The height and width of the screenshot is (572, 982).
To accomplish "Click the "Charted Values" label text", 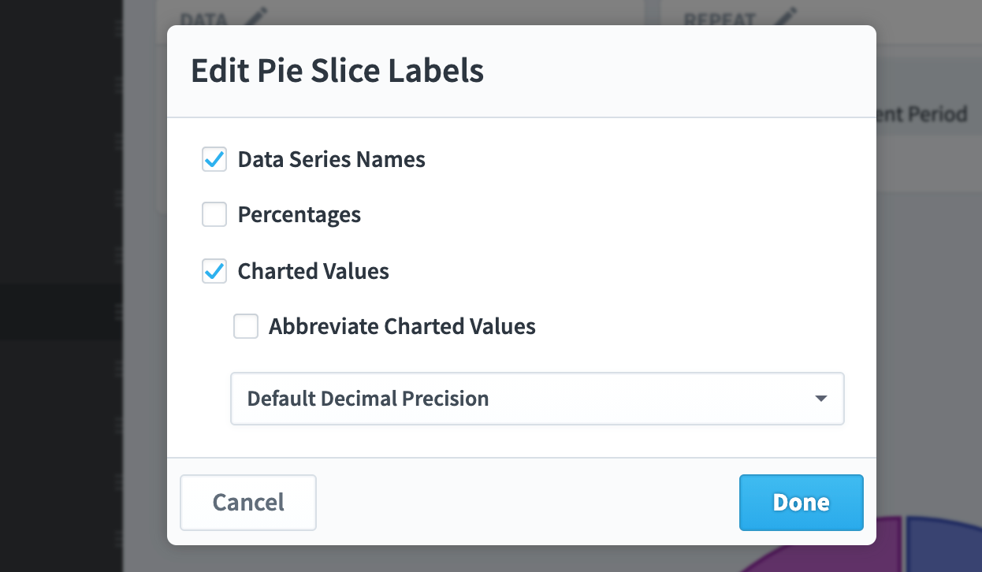I will coord(314,271).
